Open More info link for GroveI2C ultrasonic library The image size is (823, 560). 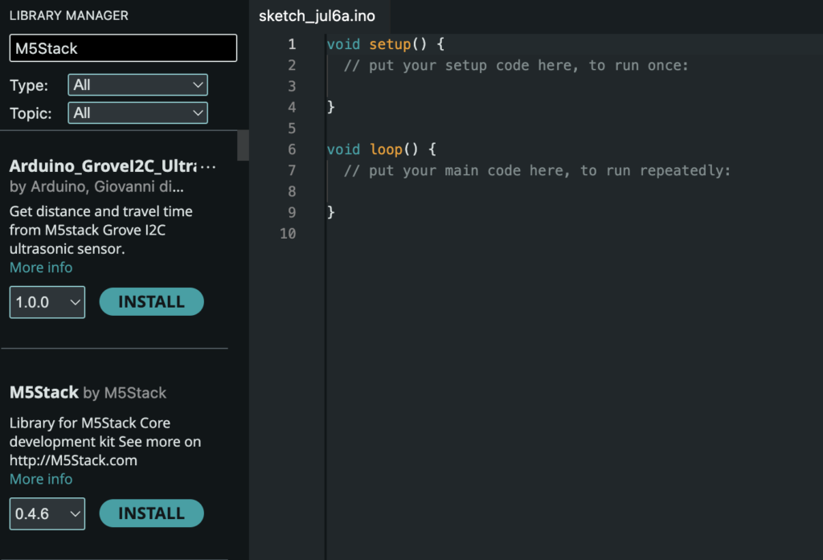pos(41,268)
